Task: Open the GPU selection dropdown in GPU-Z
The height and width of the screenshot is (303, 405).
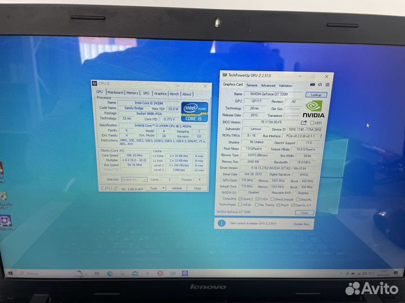Action: click(244, 212)
